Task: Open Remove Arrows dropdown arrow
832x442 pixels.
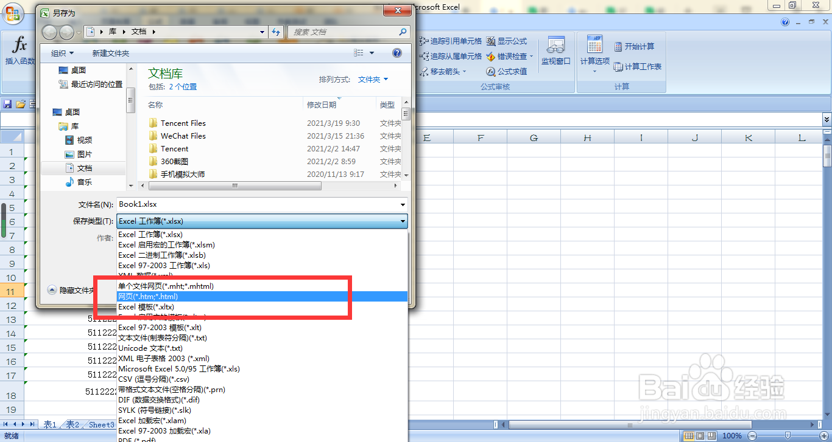Action: point(464,72)
